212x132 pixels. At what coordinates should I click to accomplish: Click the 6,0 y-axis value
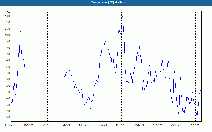(x=8, y=60)
